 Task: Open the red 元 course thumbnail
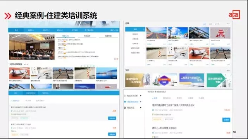[x=220, y=33]
